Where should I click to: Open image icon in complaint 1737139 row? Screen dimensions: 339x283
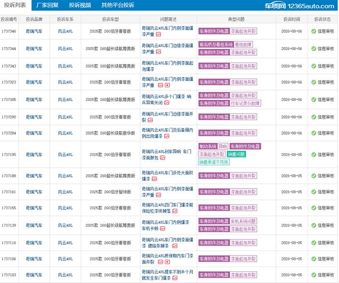163,228
